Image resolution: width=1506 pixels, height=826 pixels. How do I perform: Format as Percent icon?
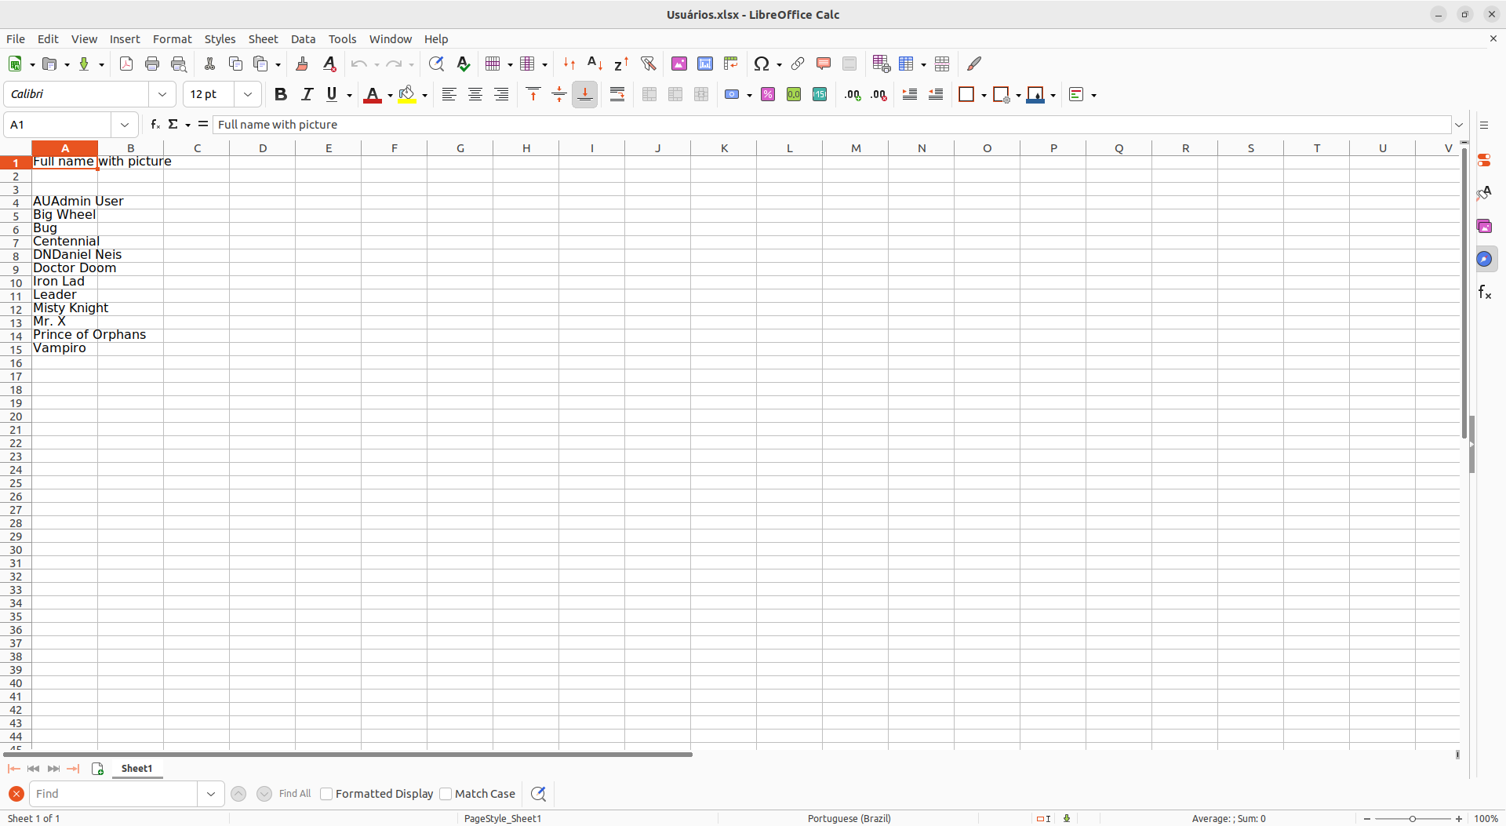(768, 95)
